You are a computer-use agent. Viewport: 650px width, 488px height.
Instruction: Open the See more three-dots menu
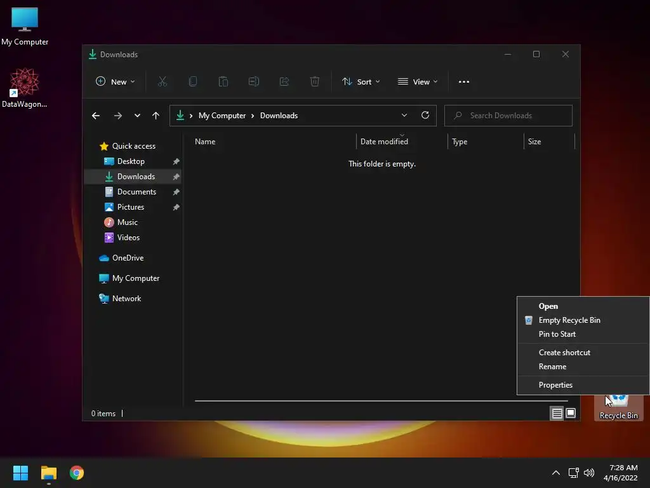464,82
